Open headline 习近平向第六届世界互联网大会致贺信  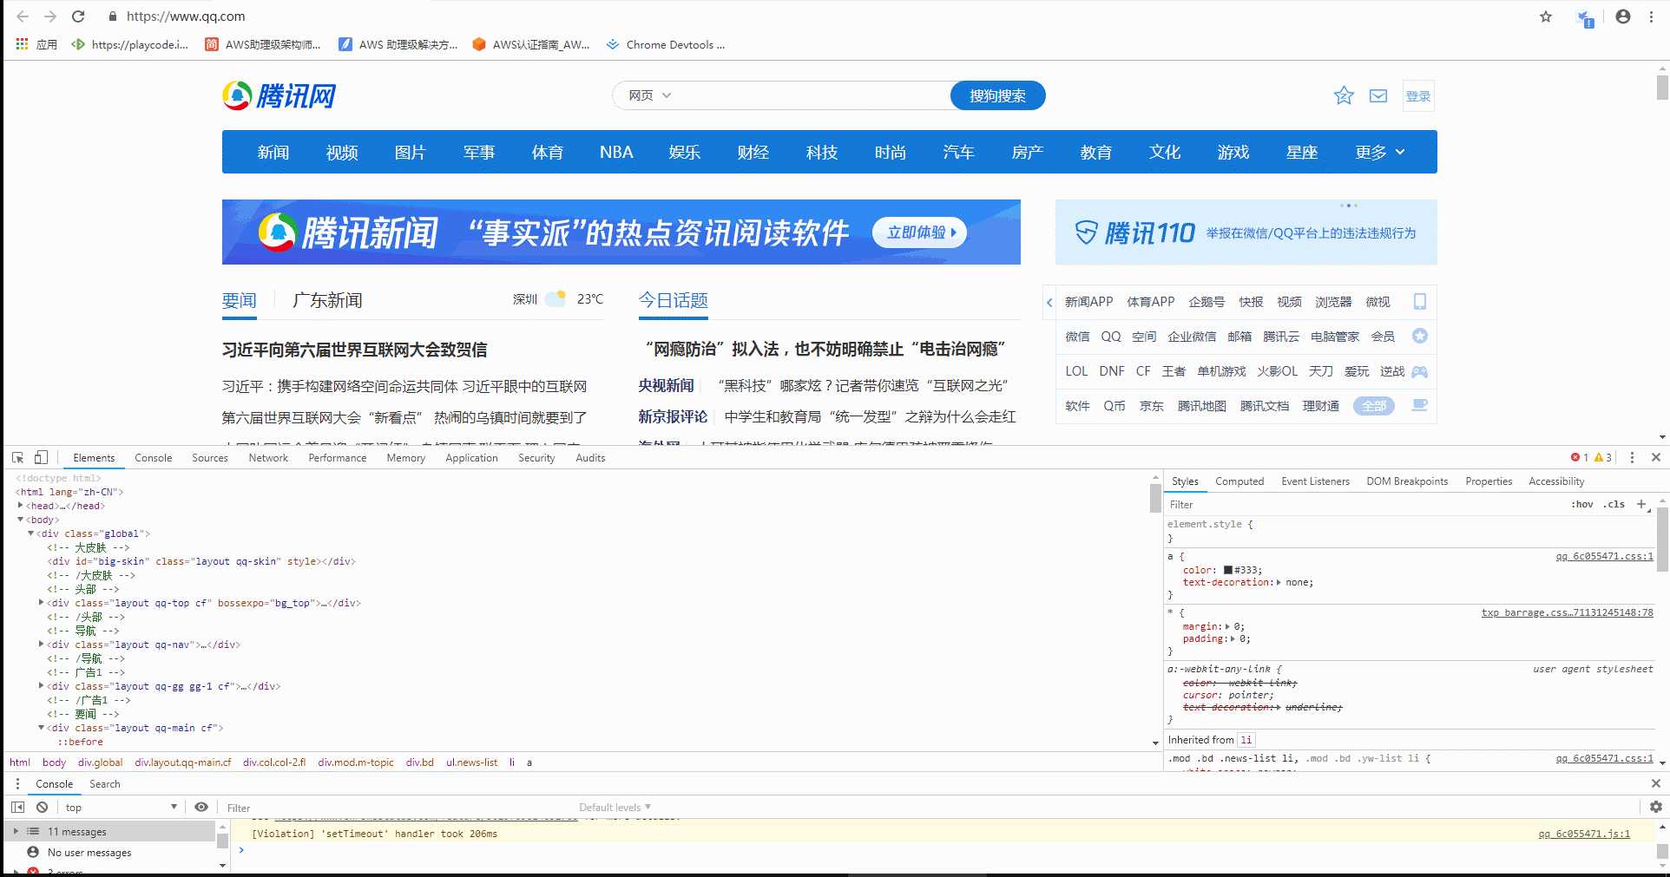click(354, 350)
